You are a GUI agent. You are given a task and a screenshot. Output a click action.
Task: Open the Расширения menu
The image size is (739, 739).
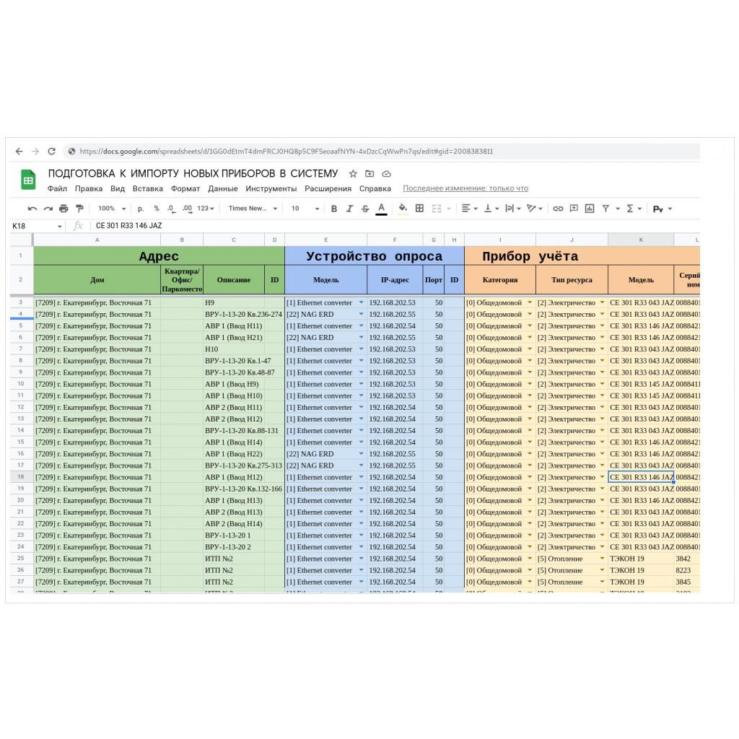click(328, 188)
